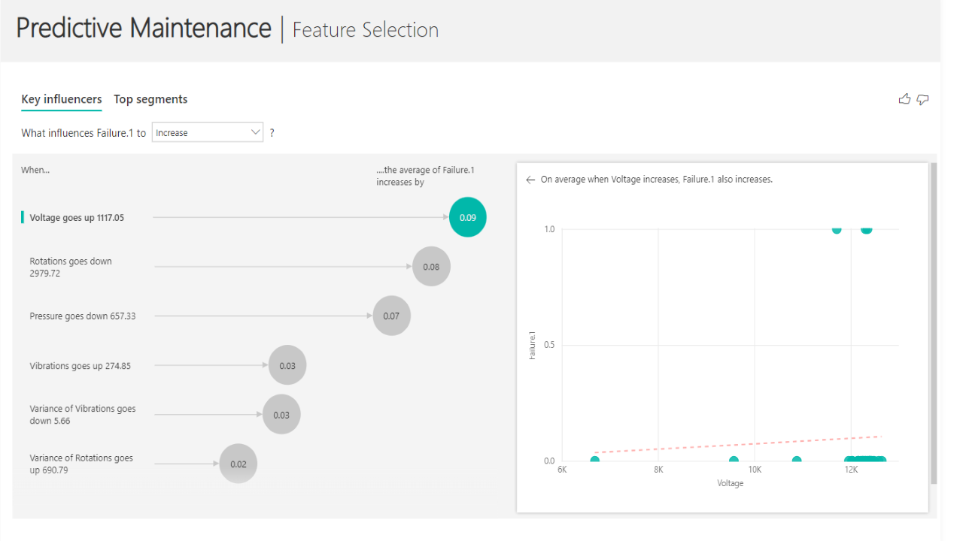The image size is (963, 541).
Task: Select the 0.03 Vibrations influencer bubble
Action: point(287,366)
